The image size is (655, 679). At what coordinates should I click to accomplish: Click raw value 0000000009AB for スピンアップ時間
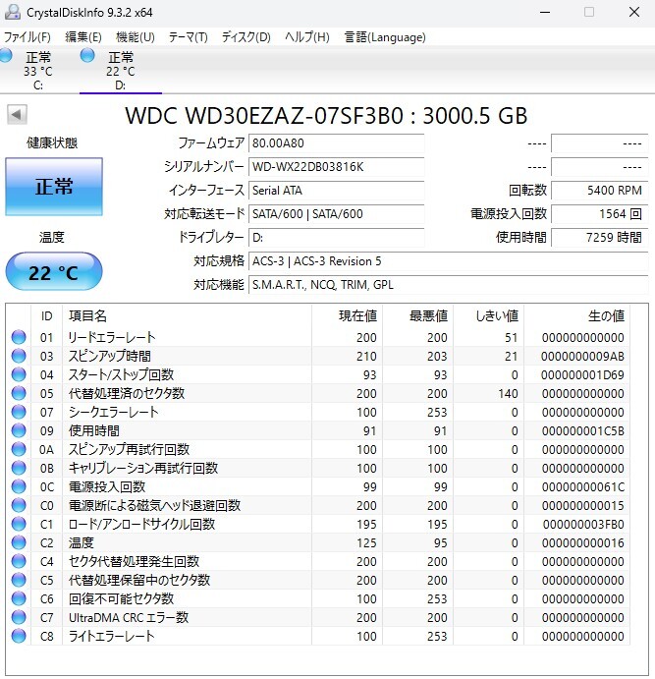pyautogui.click(x=582, y=357)
